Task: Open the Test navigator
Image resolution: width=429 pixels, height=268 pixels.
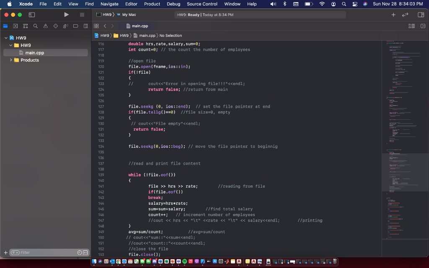Action: (x=56, y=26)
